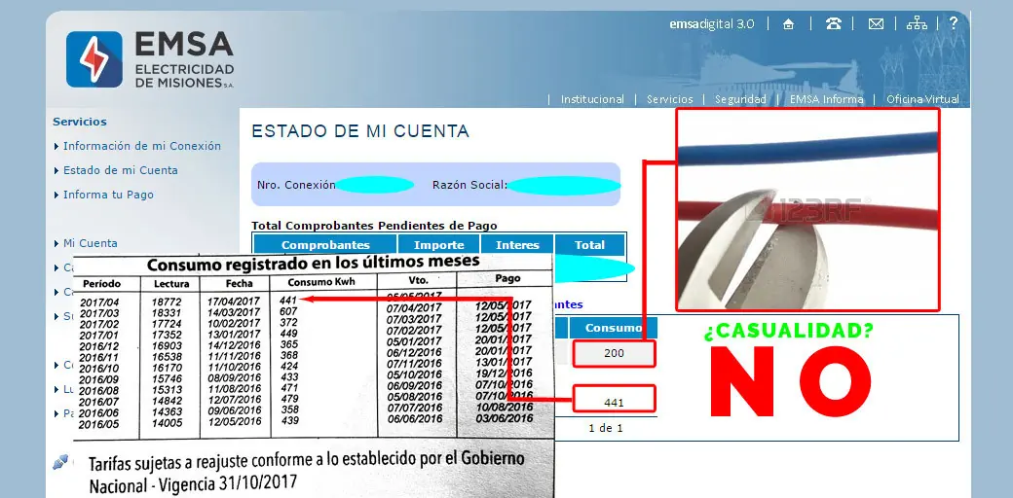Open the site map icon
Image resolution: width=1013 pixels, height=498 pixels.
point(917,24)
